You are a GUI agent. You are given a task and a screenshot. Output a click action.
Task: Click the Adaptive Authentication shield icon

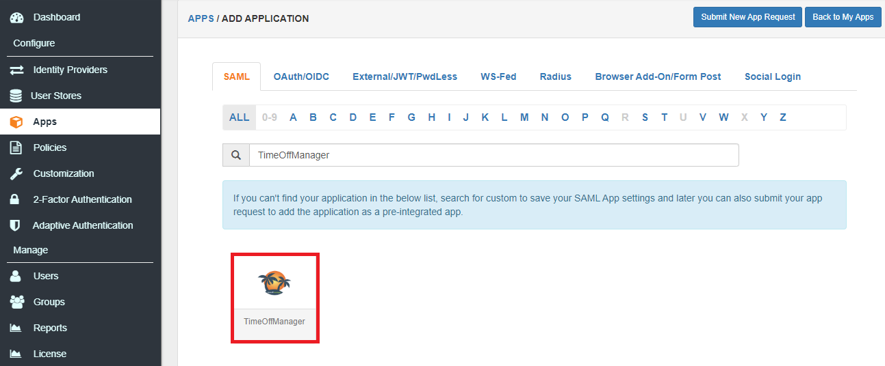[15, 225]
